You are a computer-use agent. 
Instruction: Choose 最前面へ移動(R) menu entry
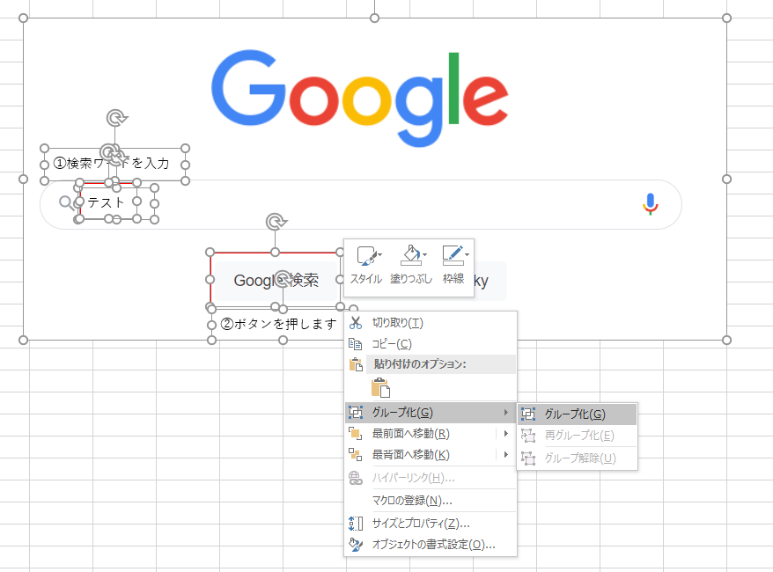click(x=431, y=434)
